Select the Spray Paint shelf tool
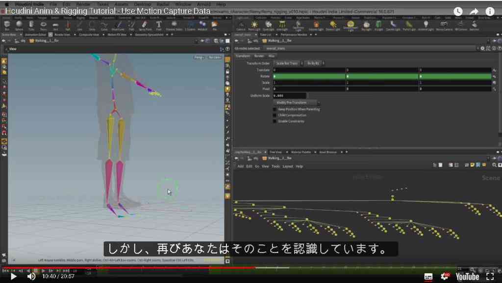This screenshot has width=502, height=283. click(145, 25)
